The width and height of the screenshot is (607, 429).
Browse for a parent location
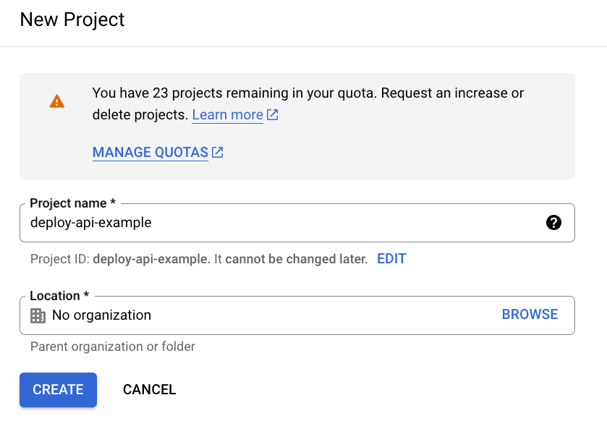pyautogui.click(x=530, y=315)
